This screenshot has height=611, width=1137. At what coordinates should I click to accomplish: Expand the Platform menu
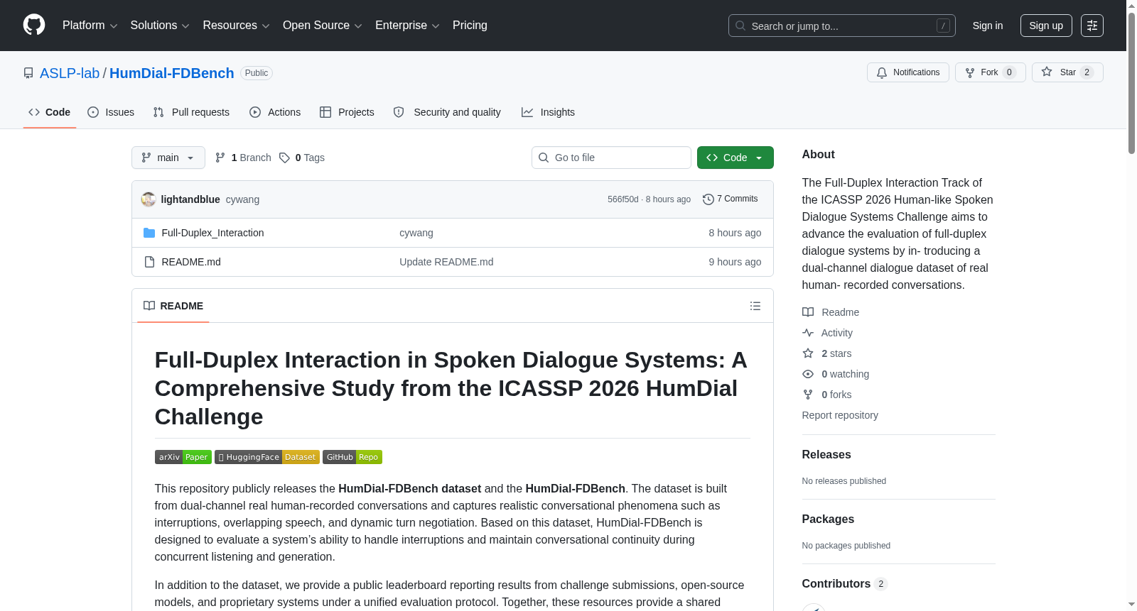coord(90,26)
